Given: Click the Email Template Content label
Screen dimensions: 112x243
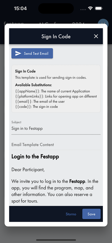Looking at the screenshot, I should pos(33,145).
